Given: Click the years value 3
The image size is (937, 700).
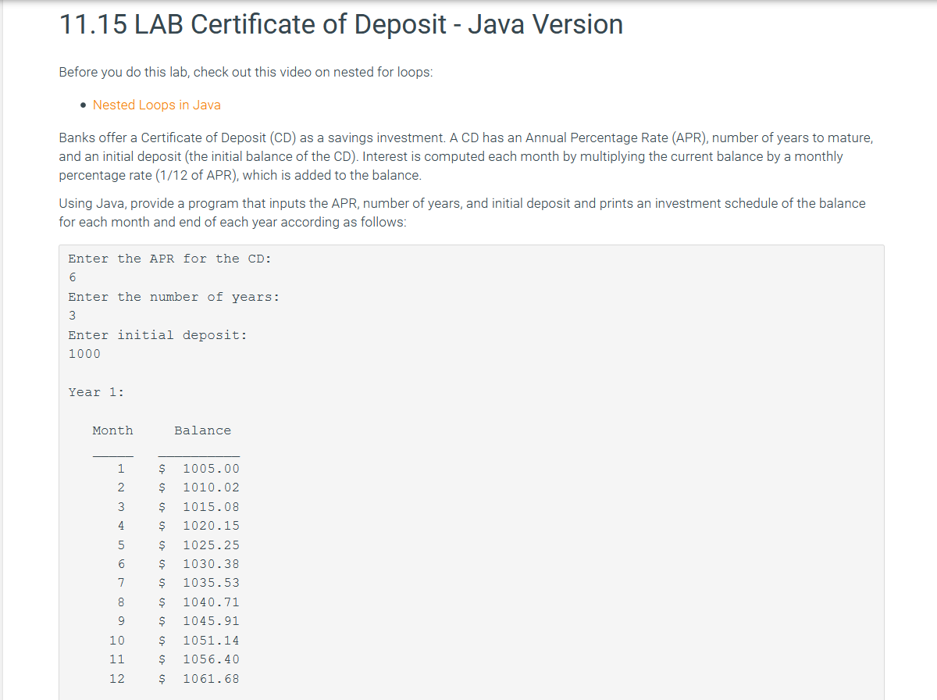Looking at the screenshot, I should 72,316.
